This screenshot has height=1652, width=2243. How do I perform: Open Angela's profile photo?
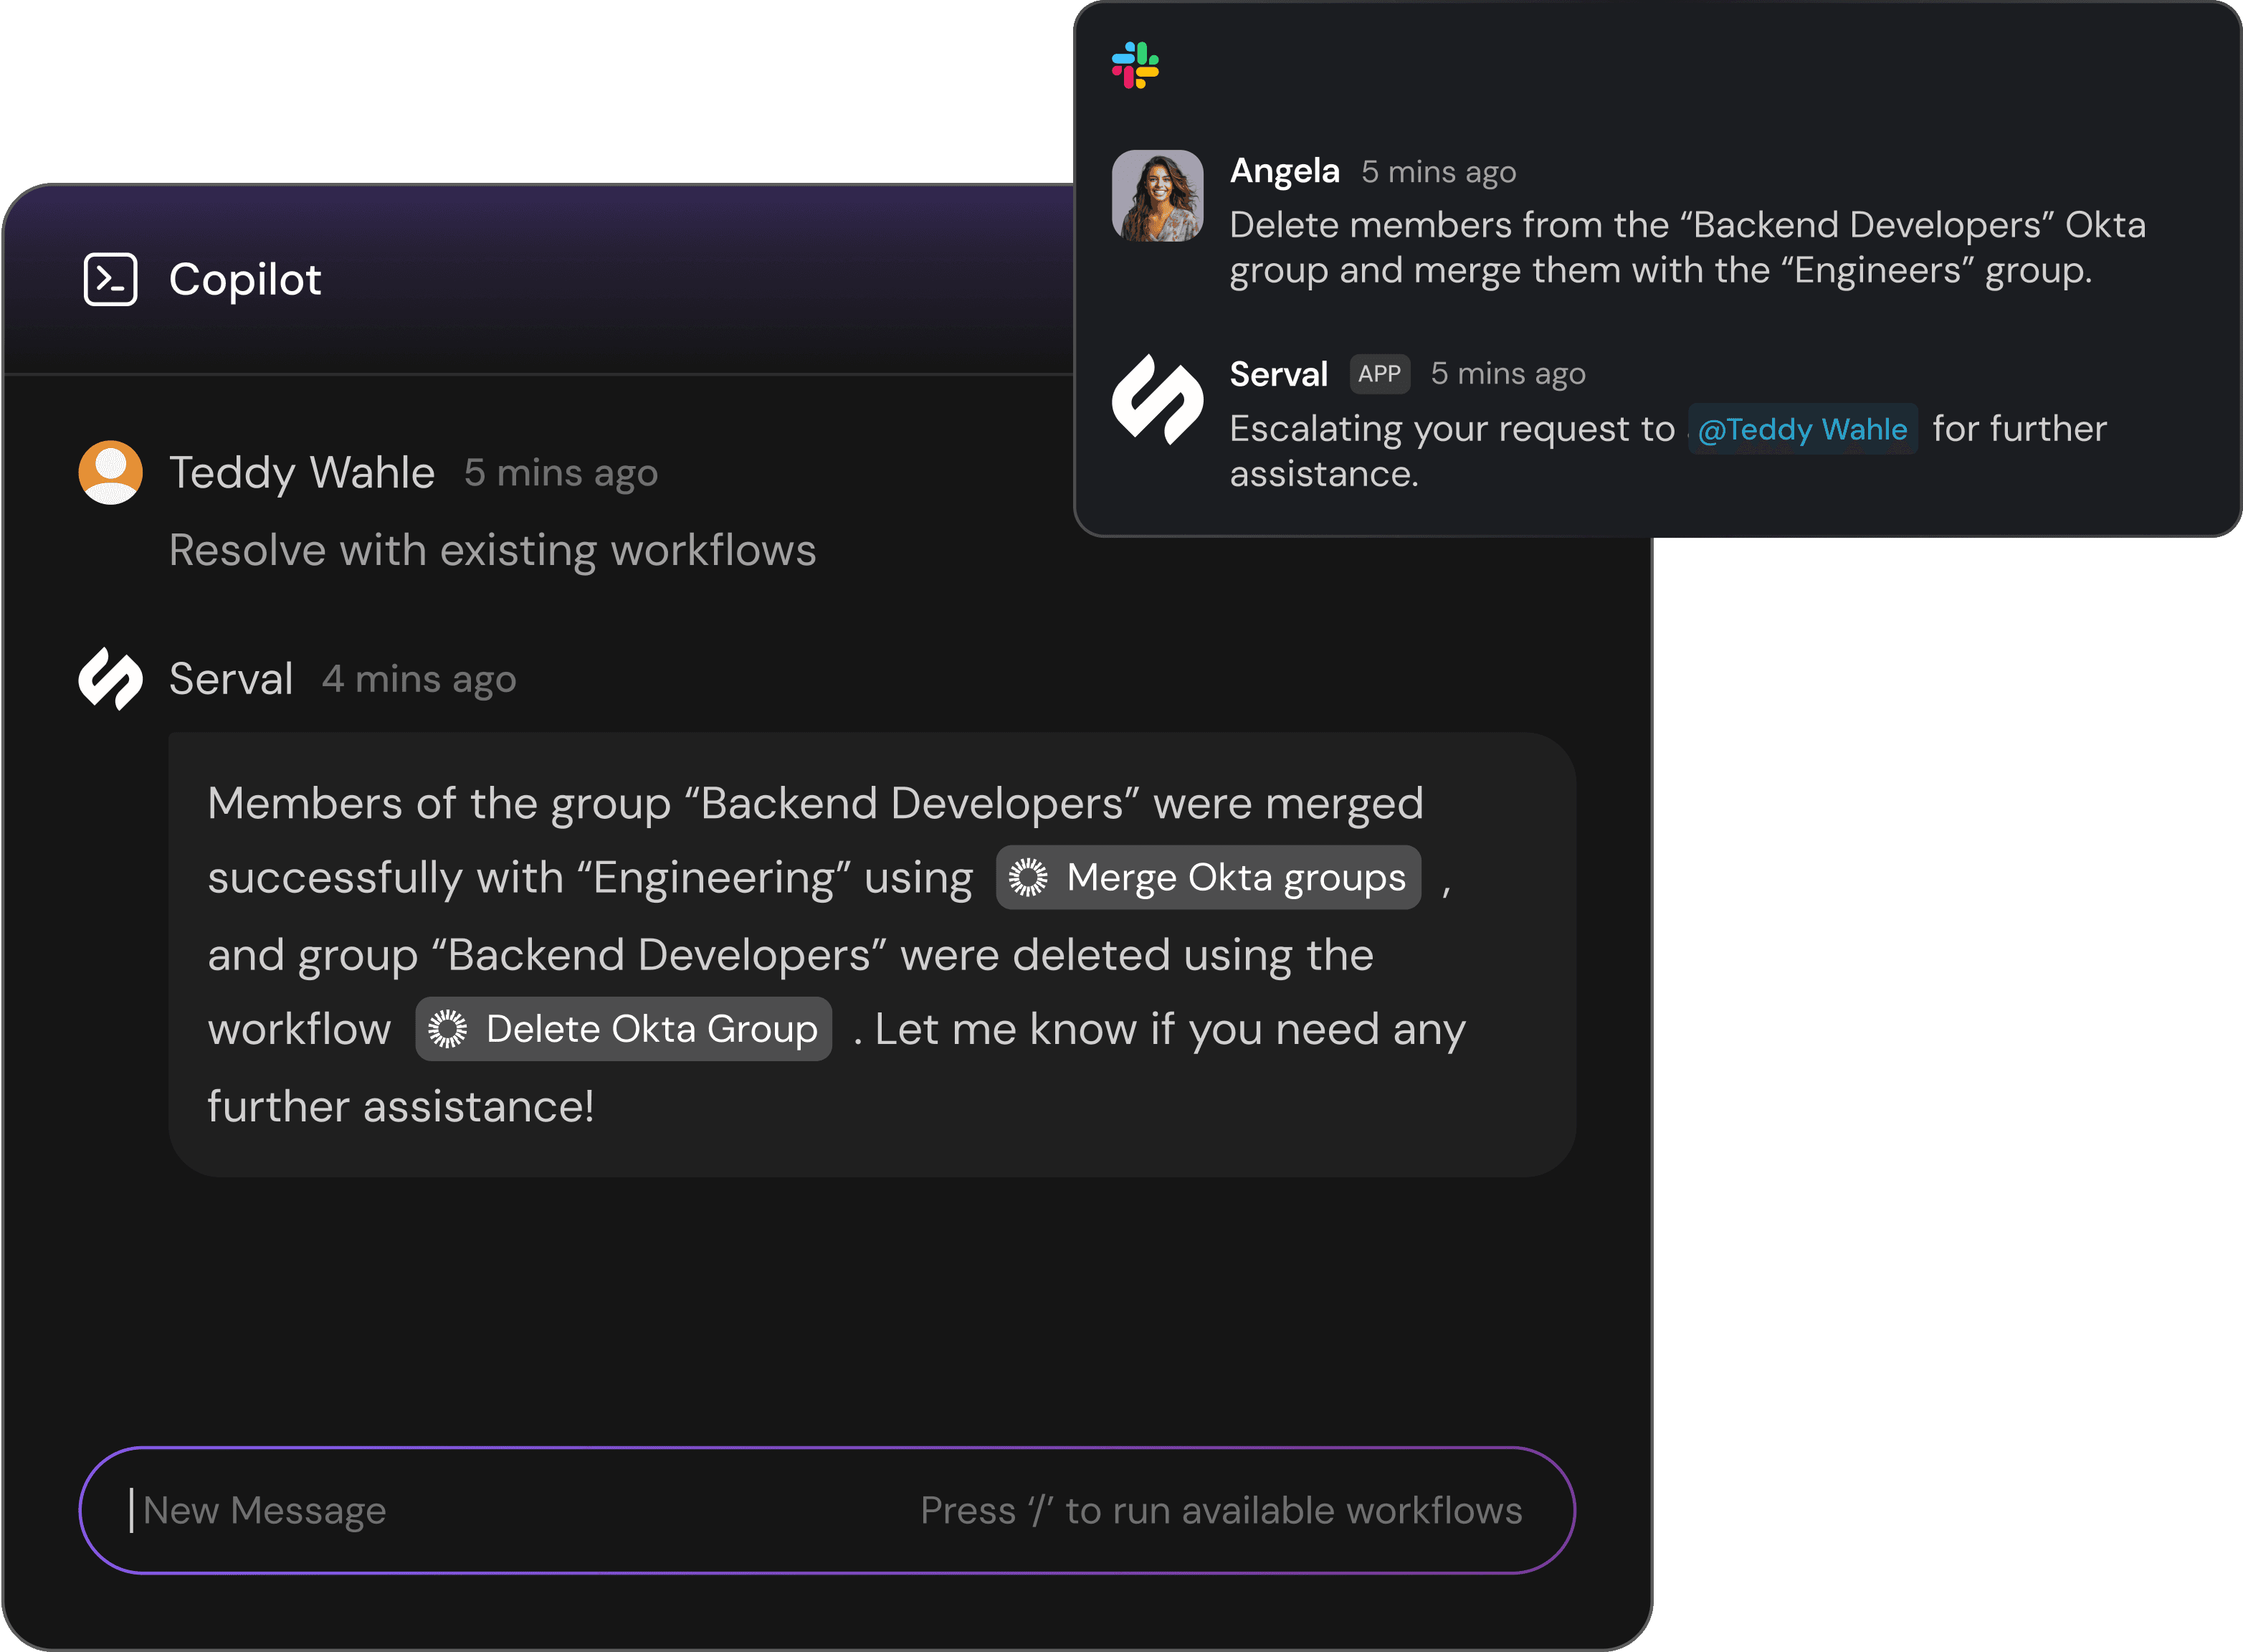1158,196
